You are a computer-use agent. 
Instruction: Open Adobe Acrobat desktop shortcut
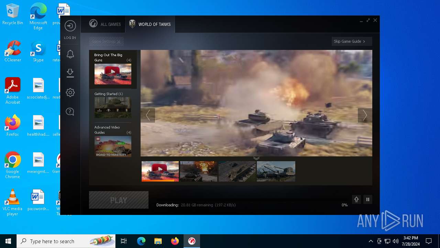click(x=13, y=91)
